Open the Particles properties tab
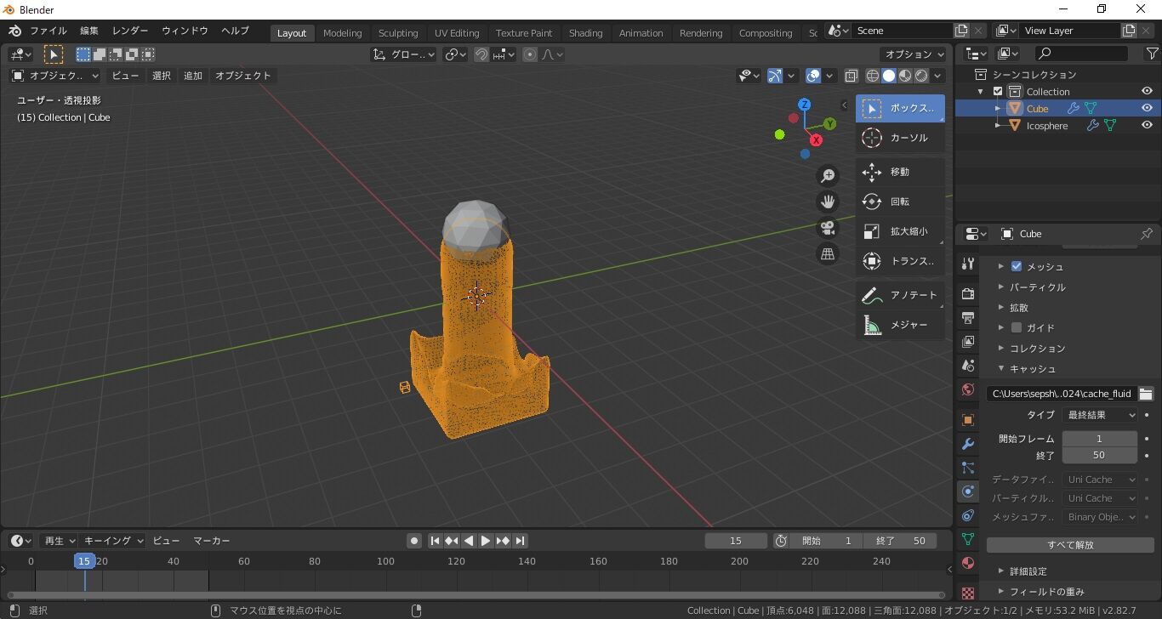Viewport: 1162px width, 619px height. pyautogui.click(x=967, y=468)
